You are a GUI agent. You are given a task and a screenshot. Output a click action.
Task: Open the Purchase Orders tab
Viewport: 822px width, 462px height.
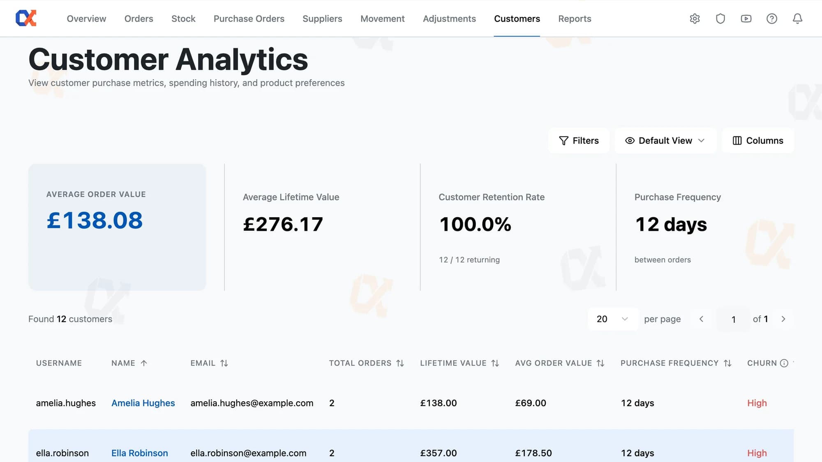(x=249, y=18)
